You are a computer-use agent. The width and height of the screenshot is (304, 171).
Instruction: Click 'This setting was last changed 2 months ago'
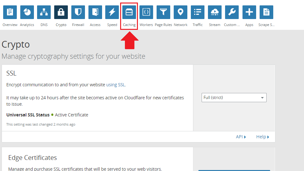click(41, 124)
